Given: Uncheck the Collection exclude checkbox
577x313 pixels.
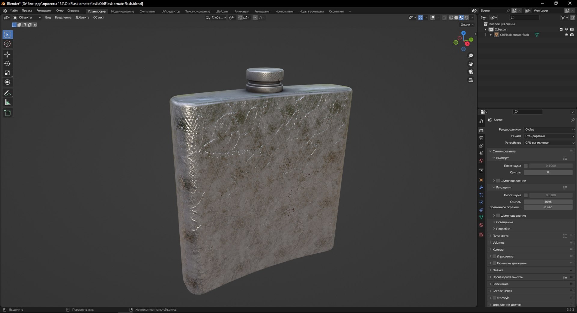Looking at the screenshot, I should (x=561, y=29).
